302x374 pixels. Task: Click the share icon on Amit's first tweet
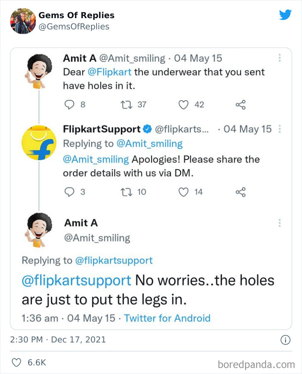tap(241, 105)
